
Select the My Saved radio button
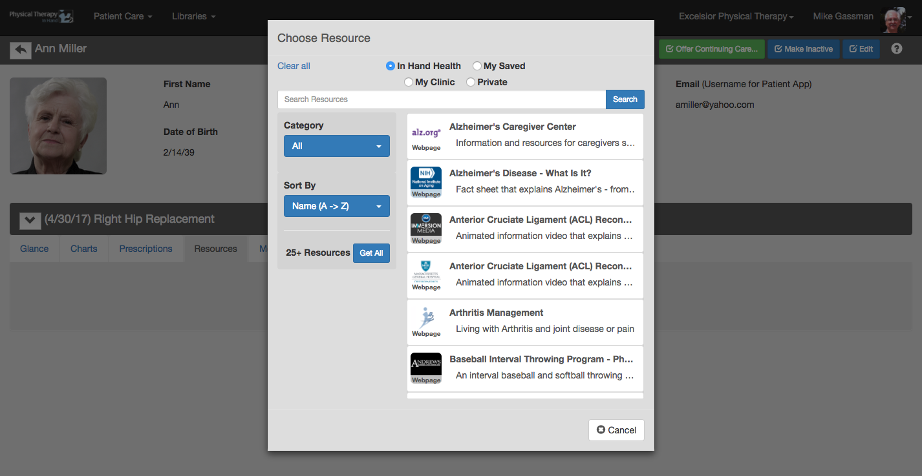tap(477, 66)
